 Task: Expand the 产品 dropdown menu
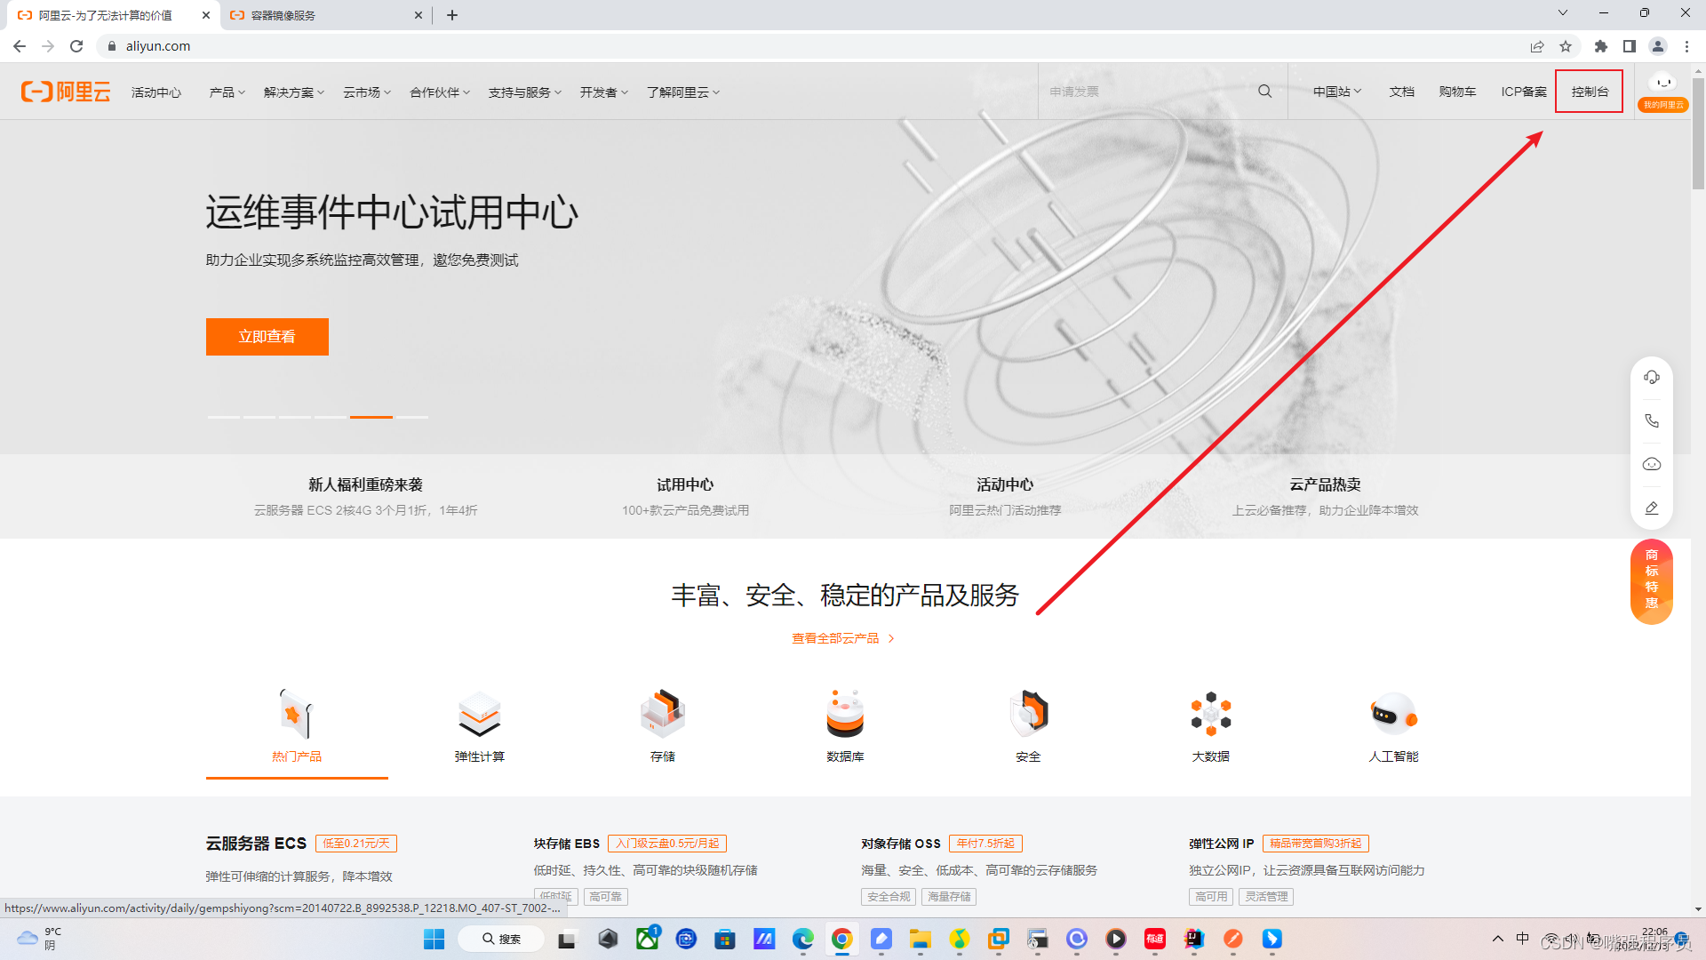tap(227, 92)
